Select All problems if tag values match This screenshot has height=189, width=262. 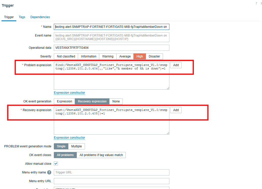[x=101, y=155]
